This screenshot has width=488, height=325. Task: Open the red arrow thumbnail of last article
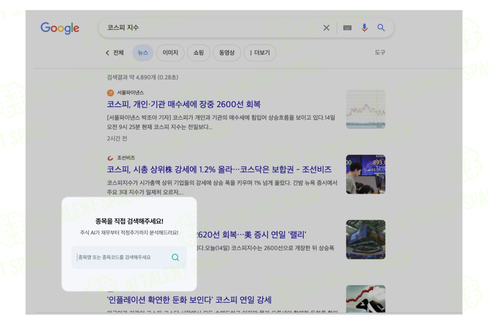(366, 299)
